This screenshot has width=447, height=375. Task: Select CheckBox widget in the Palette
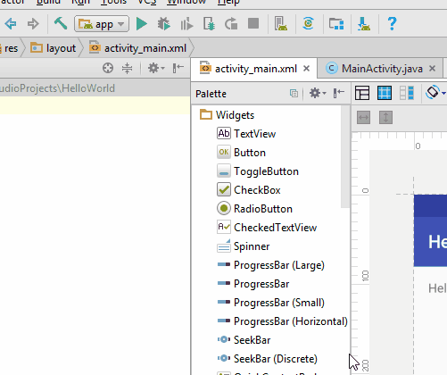(x=249, y=190)
